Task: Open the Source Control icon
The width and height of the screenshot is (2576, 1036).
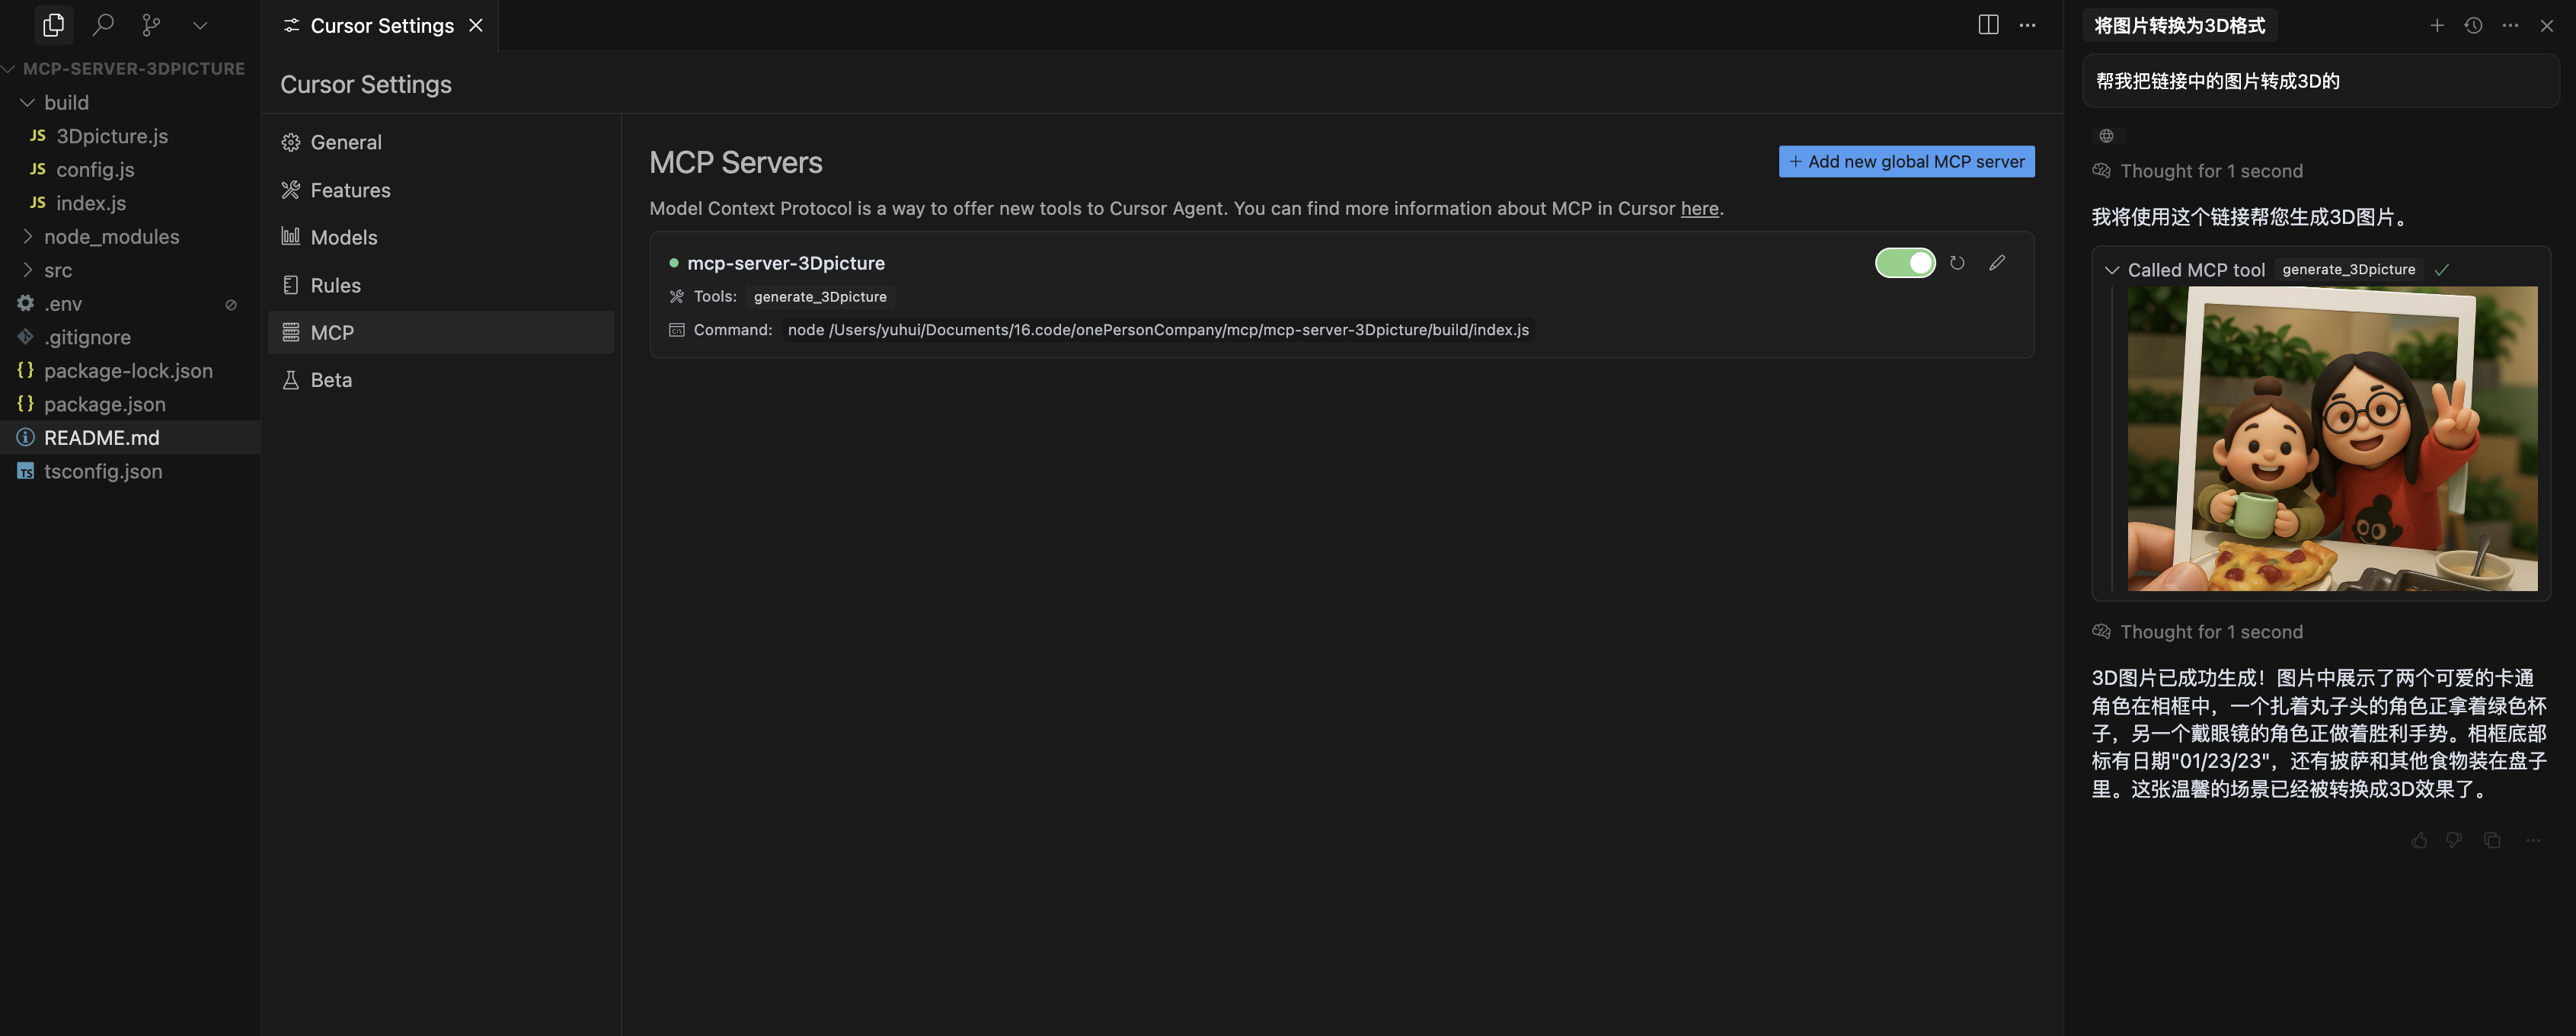Action: coord(151,25)
